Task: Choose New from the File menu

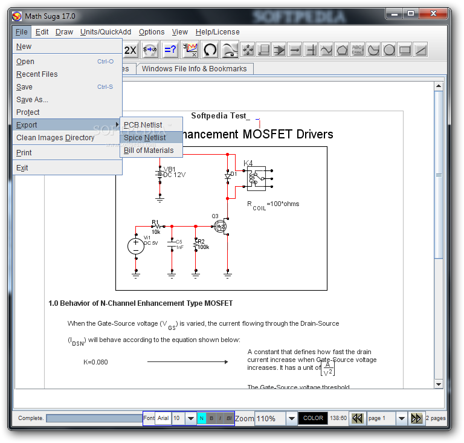Action: (x=67, y=47)
